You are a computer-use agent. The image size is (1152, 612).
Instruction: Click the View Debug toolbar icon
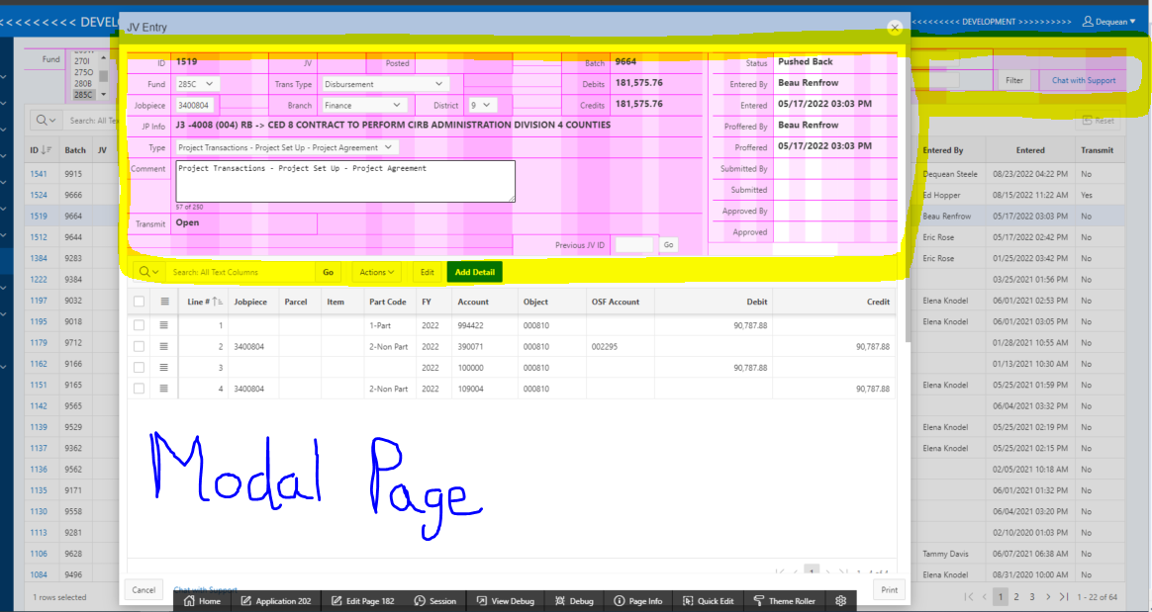[506, 600]
